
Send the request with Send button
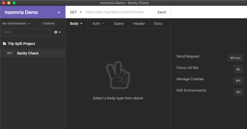point(161,12)
